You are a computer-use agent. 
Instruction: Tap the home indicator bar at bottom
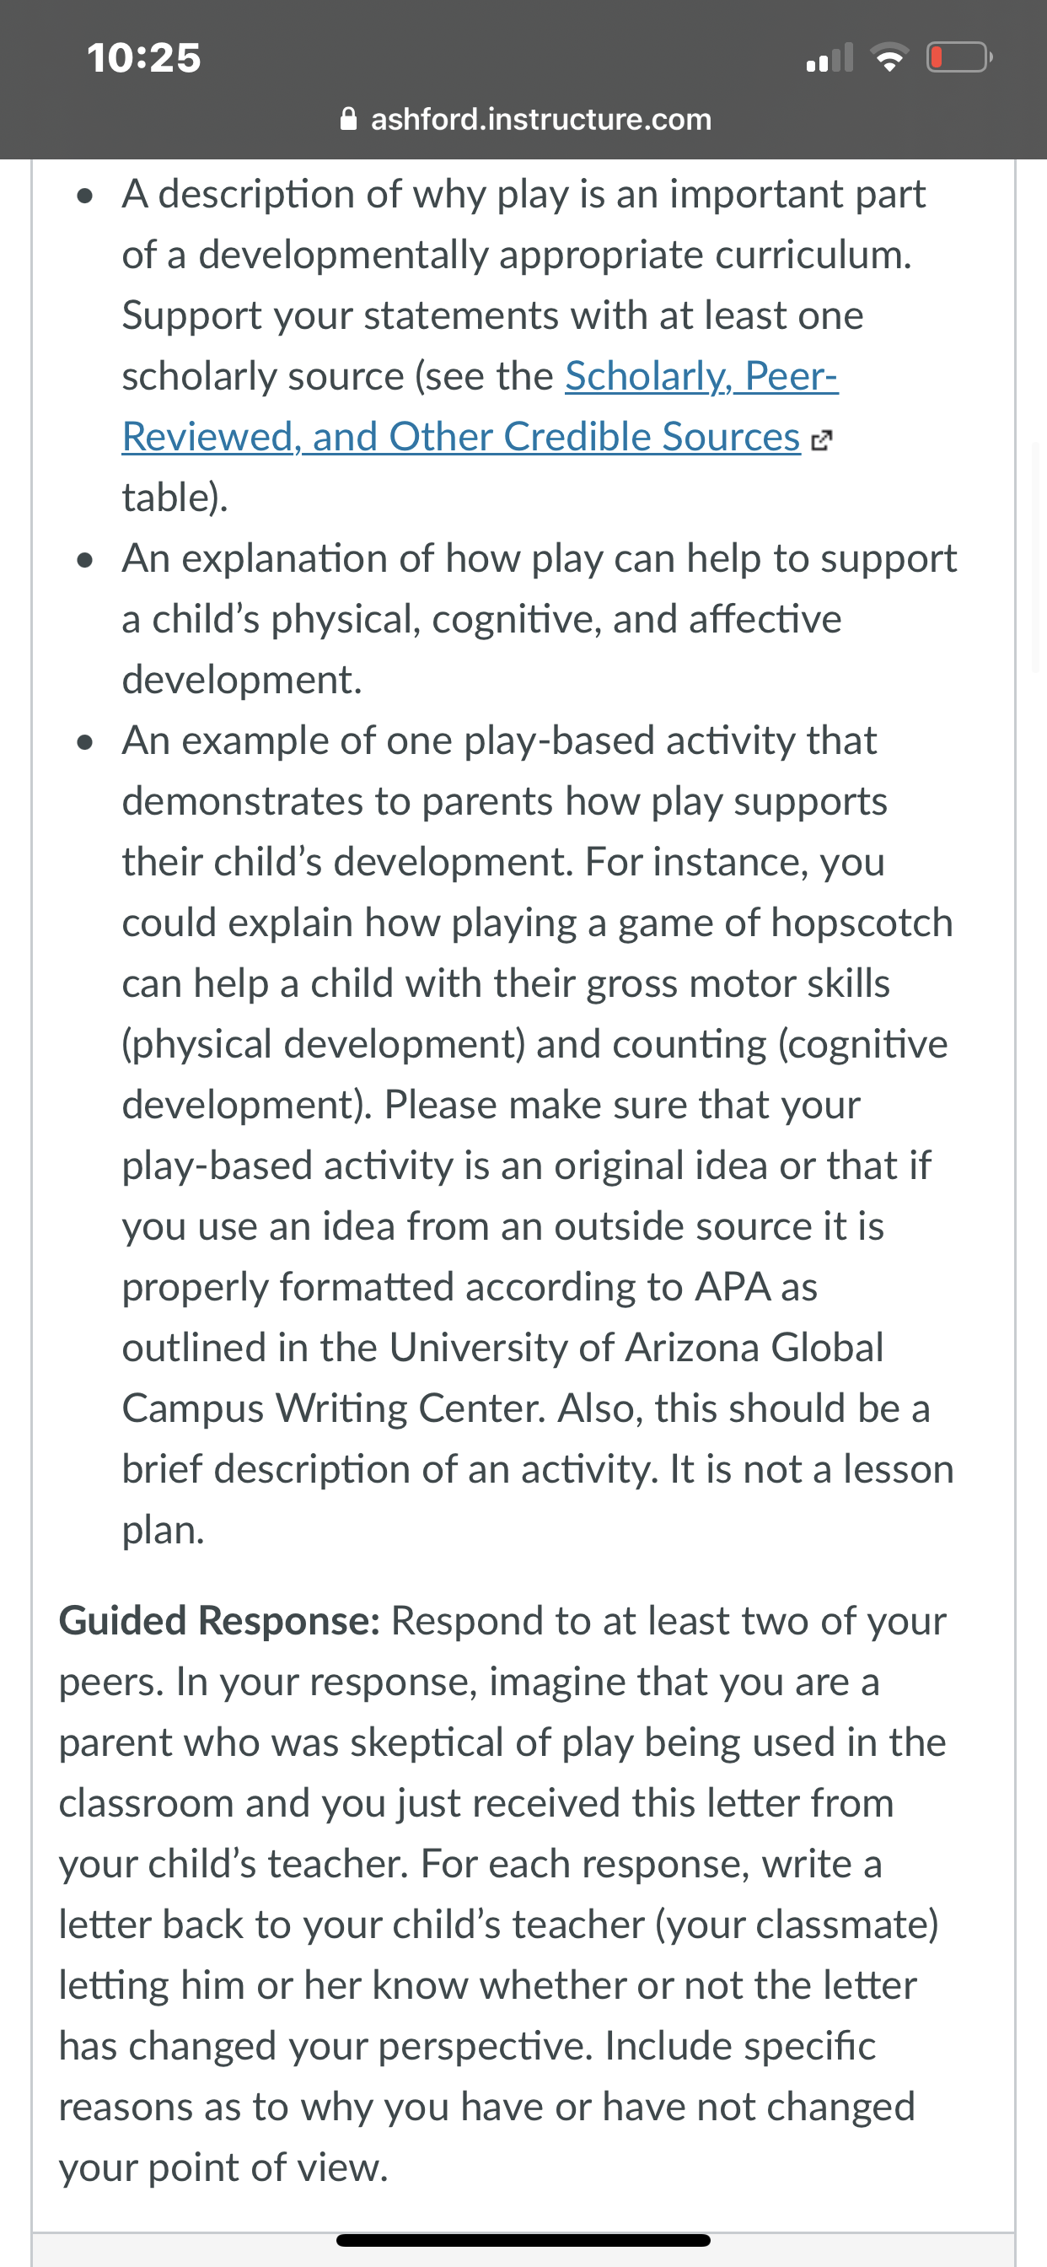523,2240
